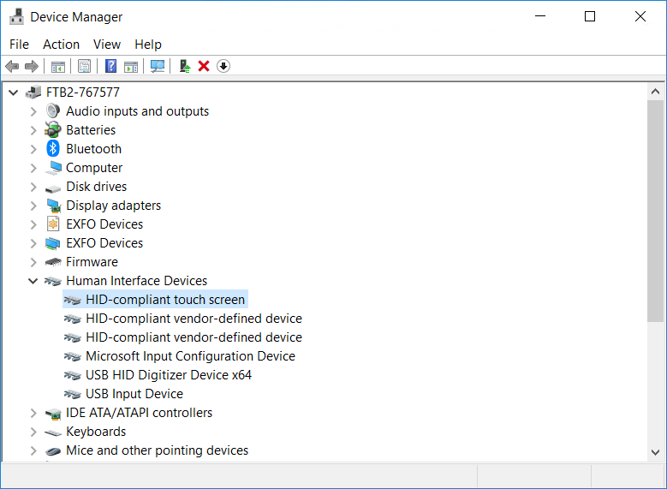Image resolution: width=667 pixels, height=489 pixels.
Task: Select the Firmware label
Action: 92,262
